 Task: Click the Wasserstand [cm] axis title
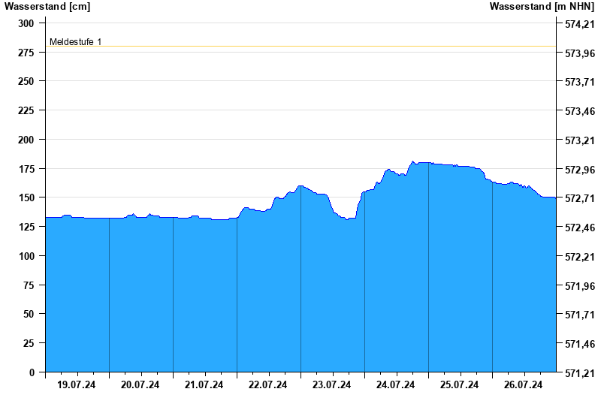point(47,7)
